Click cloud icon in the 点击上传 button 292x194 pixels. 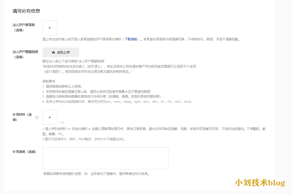(x=53, y=52)
